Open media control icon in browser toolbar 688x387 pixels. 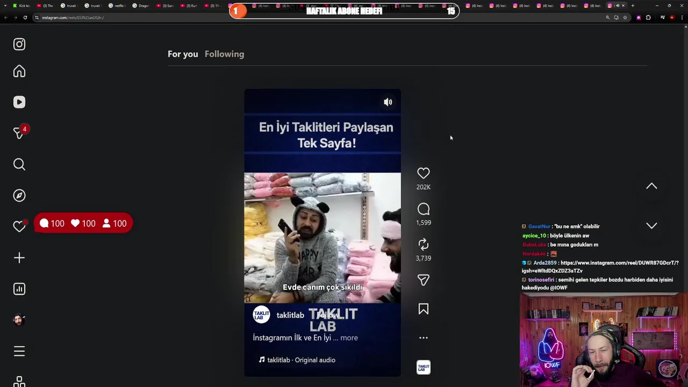point(663,17)
